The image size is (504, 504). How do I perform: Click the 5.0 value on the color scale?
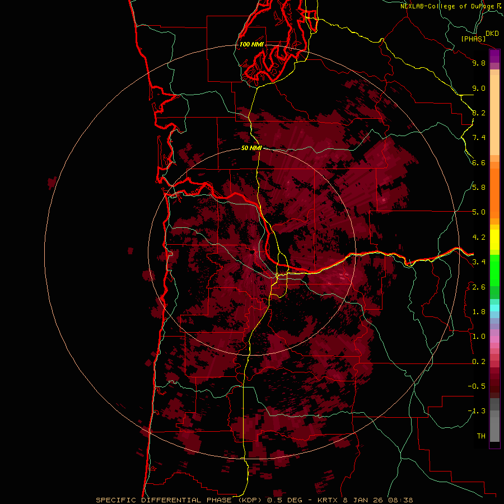tap(479, 212)
